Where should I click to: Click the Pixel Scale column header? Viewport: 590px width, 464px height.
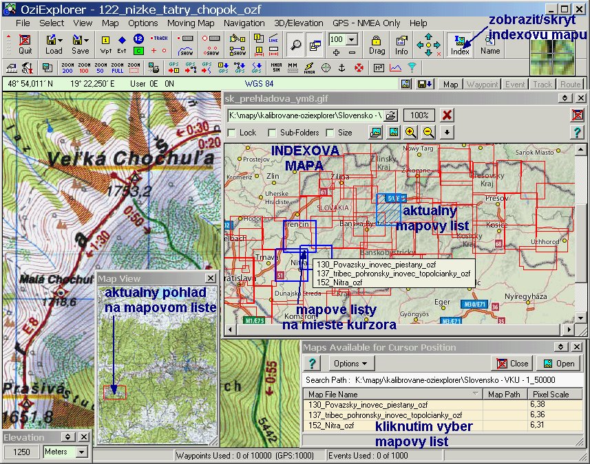(x=555, y=394)
